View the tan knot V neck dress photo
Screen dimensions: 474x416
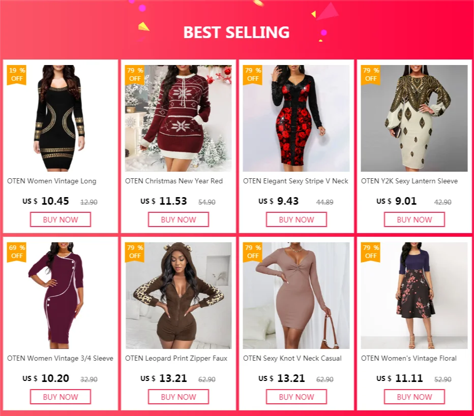click(296, 295)
